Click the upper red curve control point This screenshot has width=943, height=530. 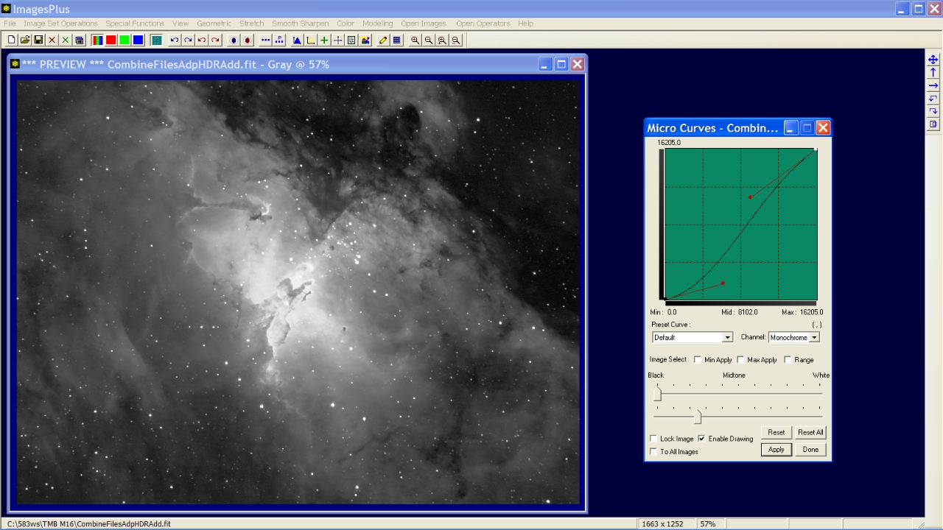point(750,197)
